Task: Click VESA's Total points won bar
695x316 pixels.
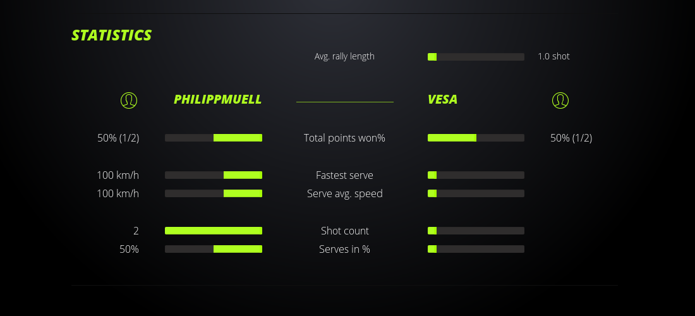Action: 476,138
